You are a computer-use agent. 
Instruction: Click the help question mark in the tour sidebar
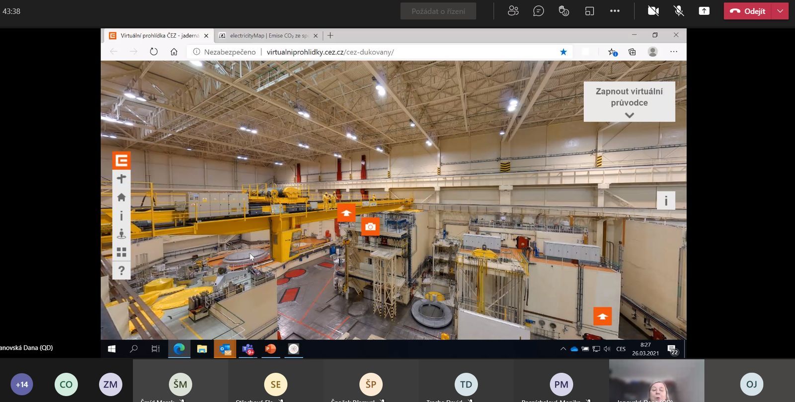tap(121, 271)
